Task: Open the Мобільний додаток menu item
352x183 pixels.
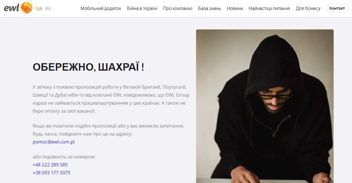Action: click(x=101, y=9)
